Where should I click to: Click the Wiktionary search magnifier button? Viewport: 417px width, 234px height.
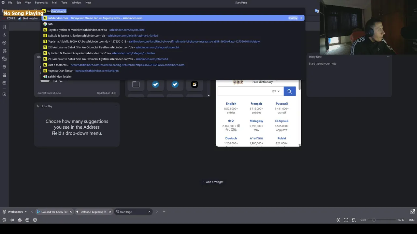coord(290,91)
